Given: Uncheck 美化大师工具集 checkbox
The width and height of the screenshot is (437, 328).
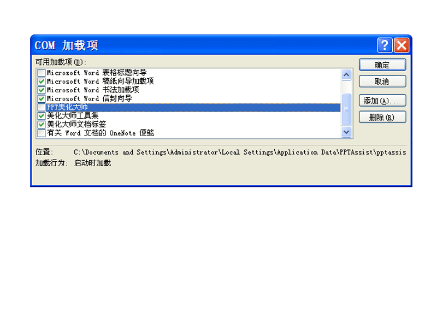Looking at the screenshot, I should tap(42, 116).
